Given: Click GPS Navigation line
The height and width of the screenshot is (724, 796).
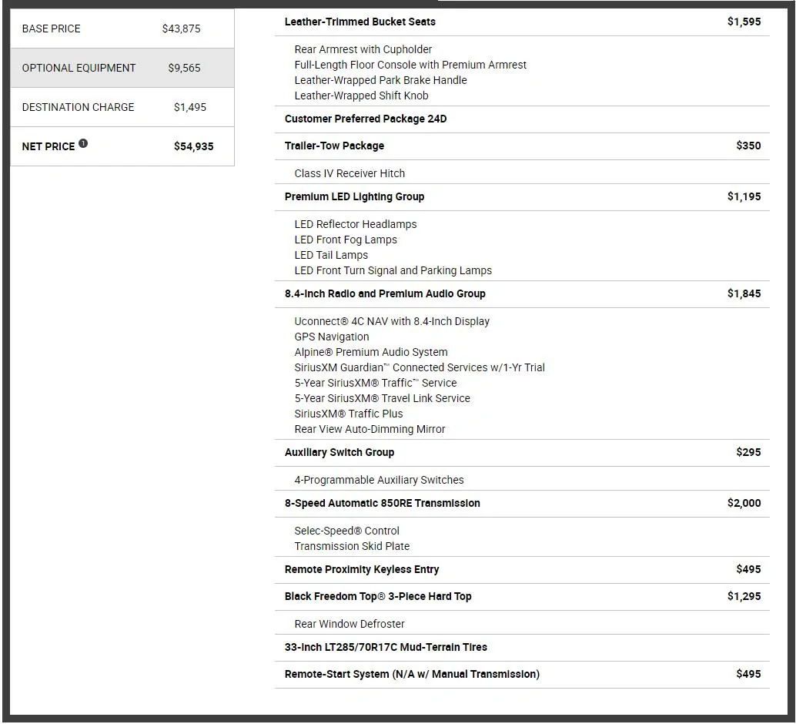Looking at the screenshot, I should tap(332, 337).
